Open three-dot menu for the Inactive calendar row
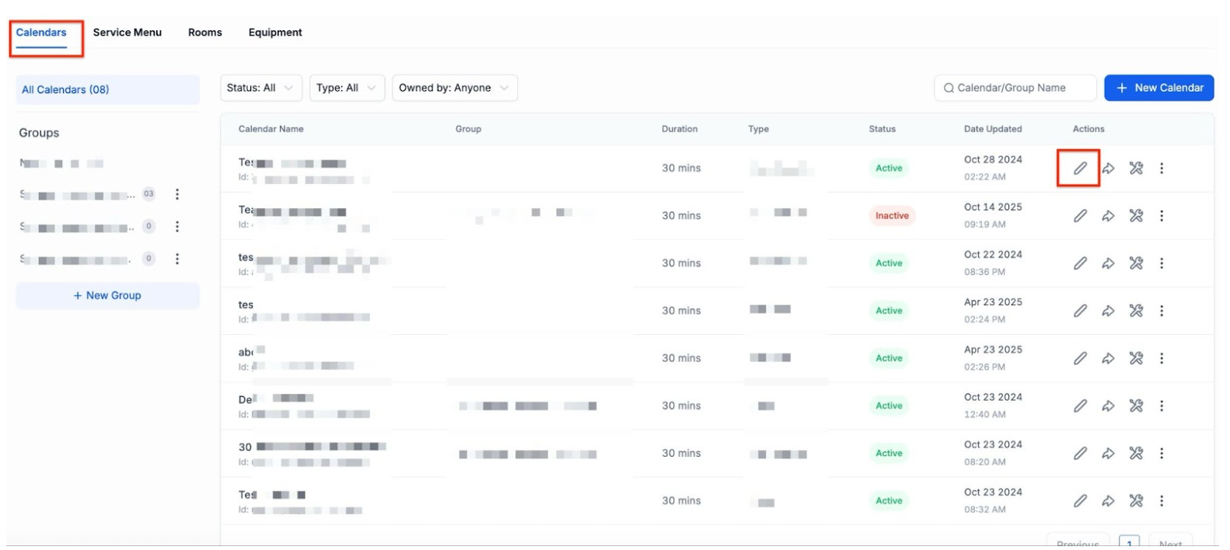Viewport: 1230px width, 550px height. tap(1162, 216)
